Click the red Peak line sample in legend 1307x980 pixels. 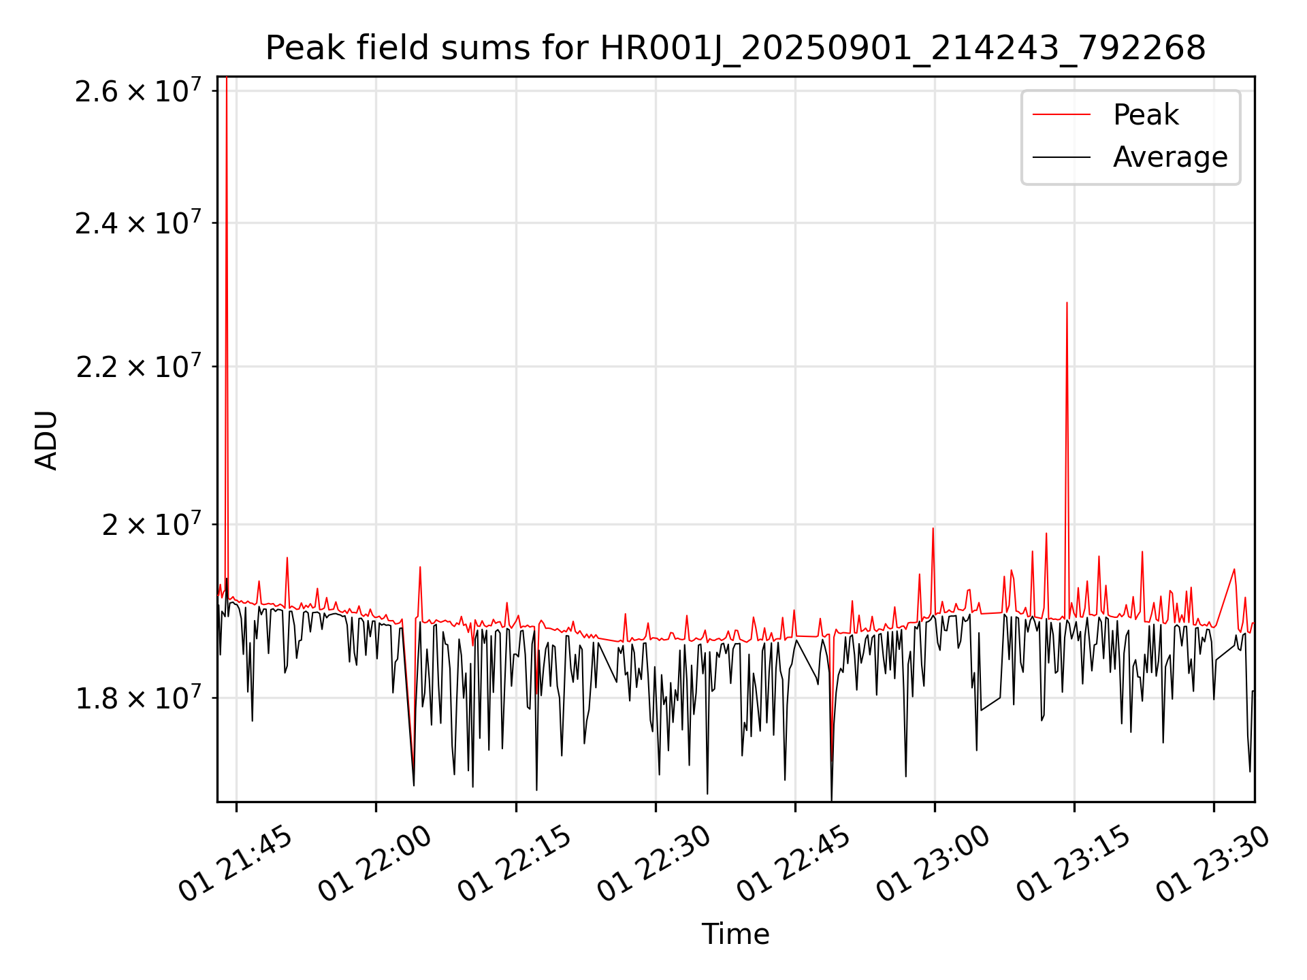(1061, 114)
